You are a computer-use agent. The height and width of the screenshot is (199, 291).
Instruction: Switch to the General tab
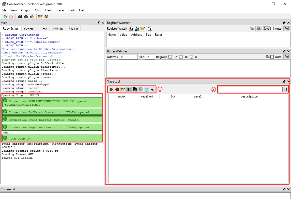29,29
